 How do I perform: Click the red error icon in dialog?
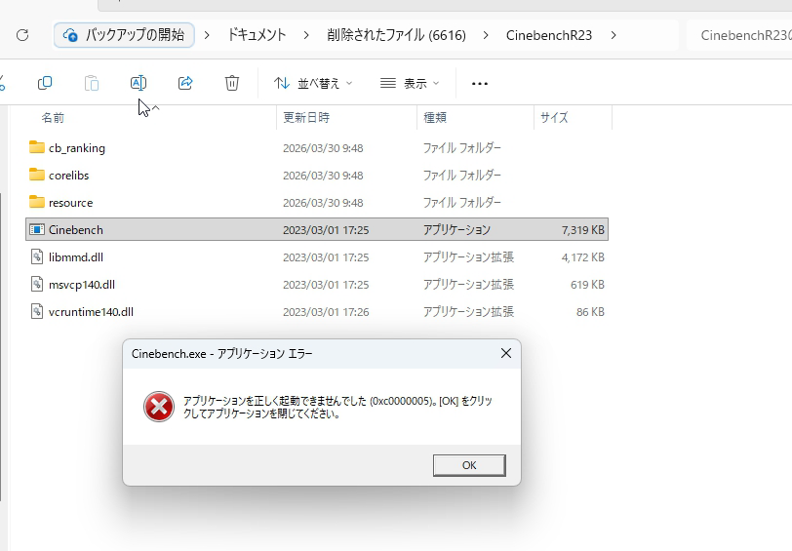tap(158, 407)
